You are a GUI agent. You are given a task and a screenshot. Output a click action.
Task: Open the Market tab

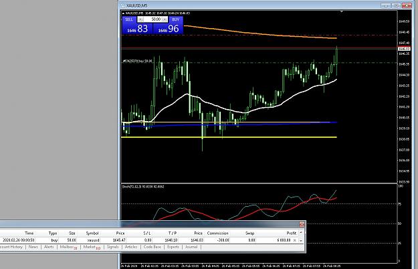92,247
